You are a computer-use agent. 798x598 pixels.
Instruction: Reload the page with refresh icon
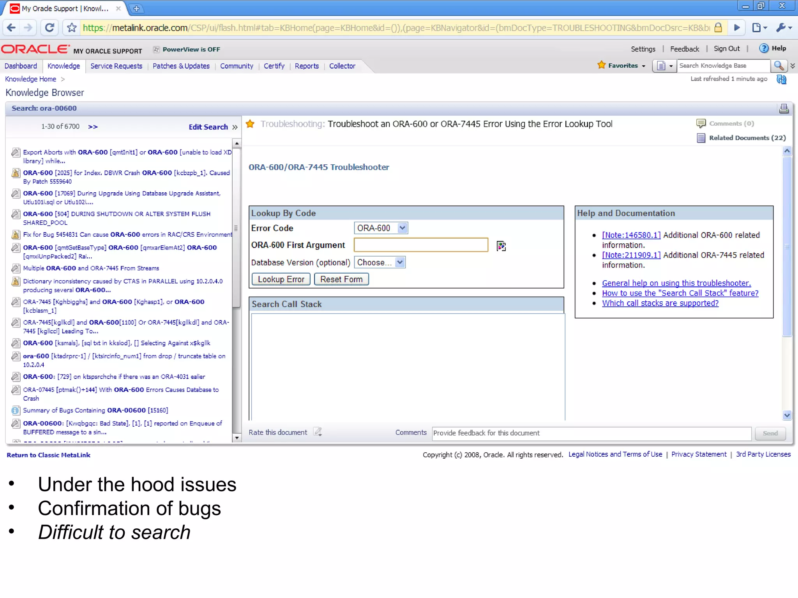pyautogui.click(x=49, y=28)
